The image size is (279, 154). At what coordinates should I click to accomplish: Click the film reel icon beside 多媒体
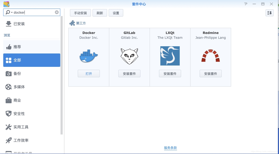point(9,87)
